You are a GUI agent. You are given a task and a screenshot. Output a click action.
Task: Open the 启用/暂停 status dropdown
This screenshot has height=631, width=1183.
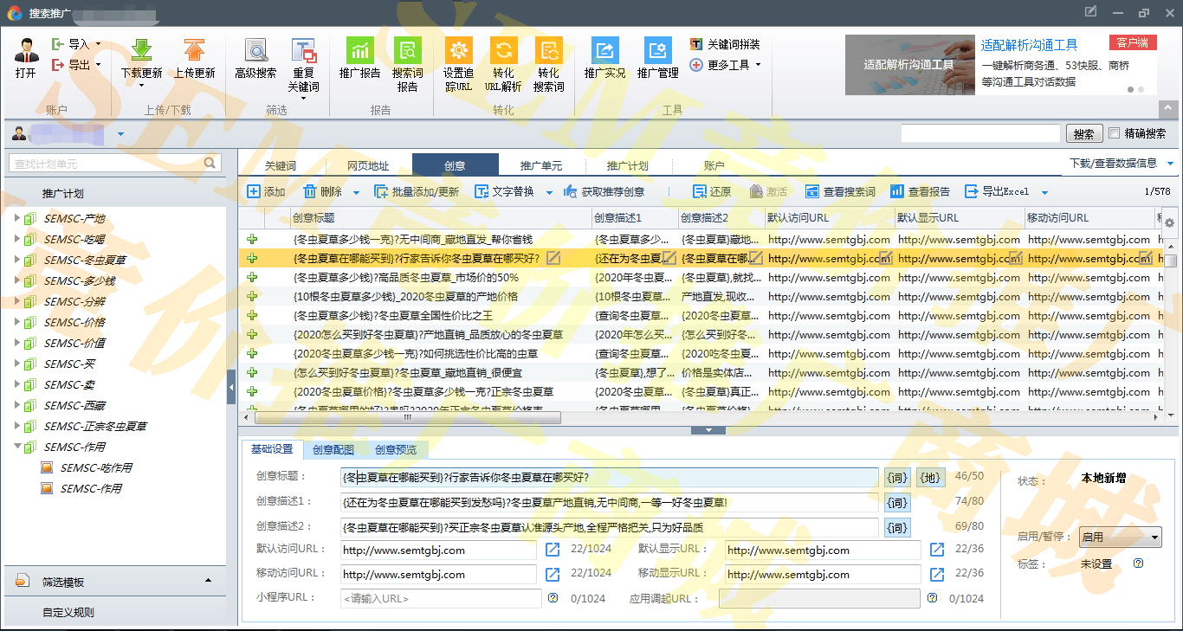point(1119,538)
